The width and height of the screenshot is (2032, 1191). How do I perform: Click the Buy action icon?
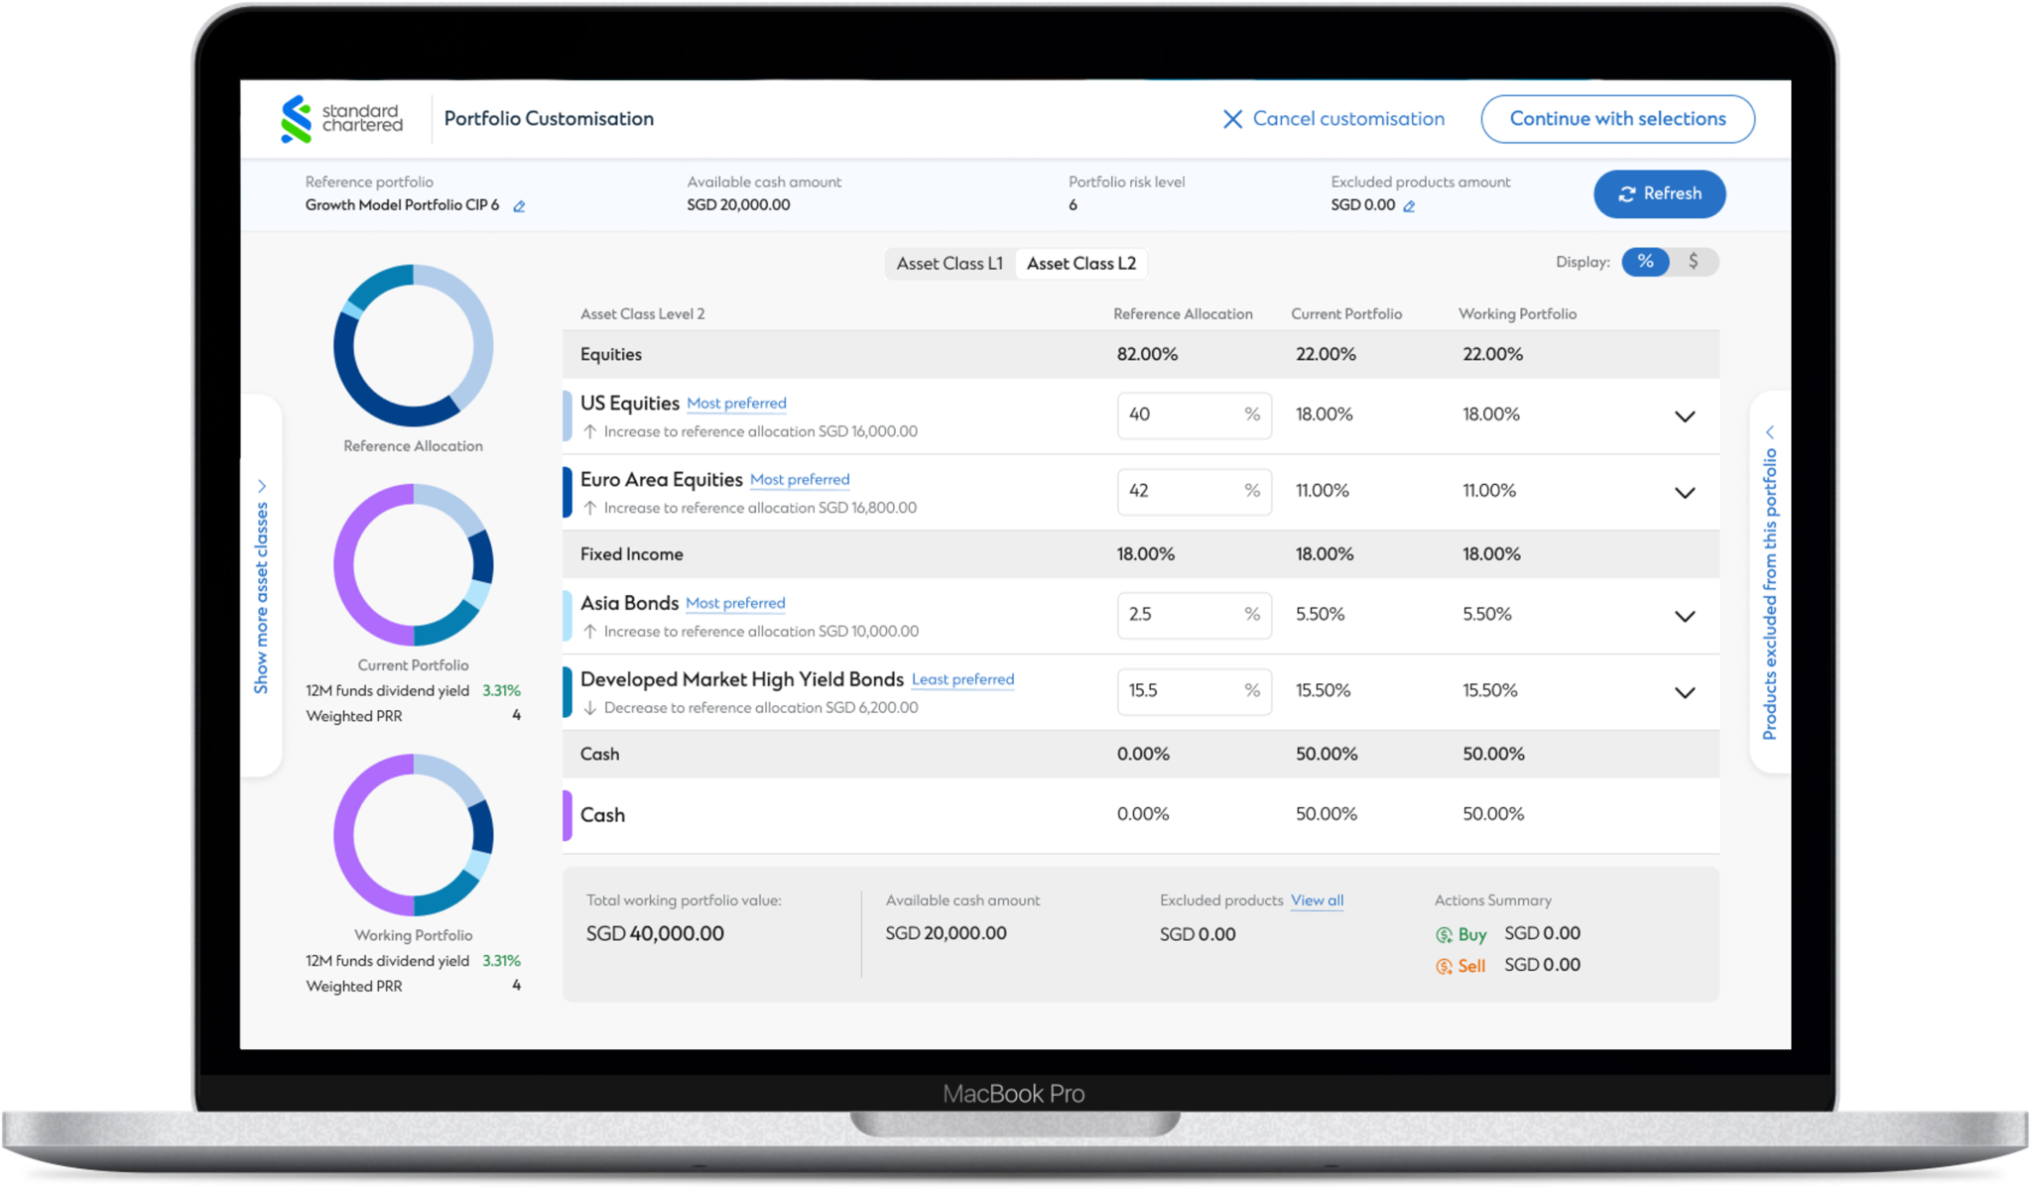(x=1444, y=934)
